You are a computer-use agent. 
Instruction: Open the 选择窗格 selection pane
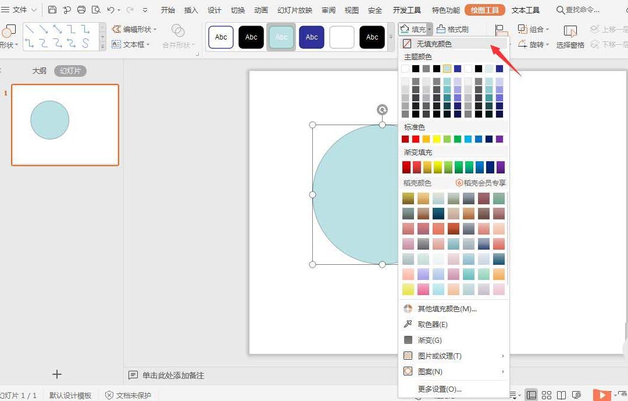tap(570, 45)
